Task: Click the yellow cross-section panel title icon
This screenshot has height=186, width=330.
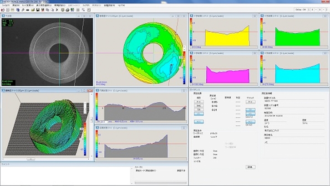Action: tap(191, 16)
